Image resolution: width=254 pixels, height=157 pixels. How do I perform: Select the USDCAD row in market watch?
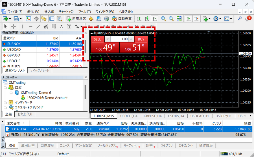42,50
